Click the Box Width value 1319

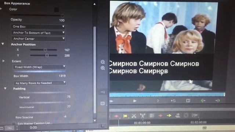tap(62, 76)
